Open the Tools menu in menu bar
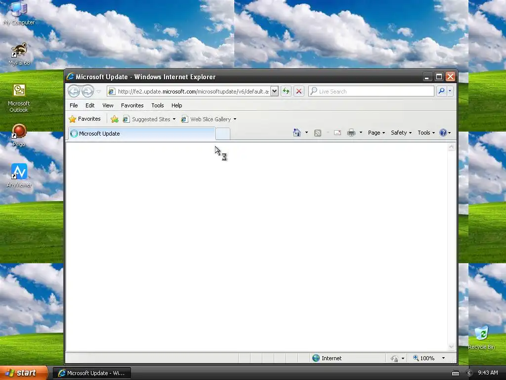 click(x=158, y=105)
